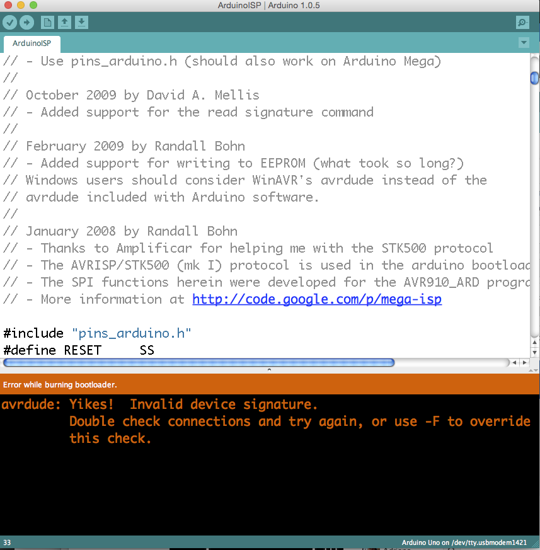This screenshot has width=540, height=550.
Task: Click 'Added support for the read signature command'
Action: click(188, 112)
